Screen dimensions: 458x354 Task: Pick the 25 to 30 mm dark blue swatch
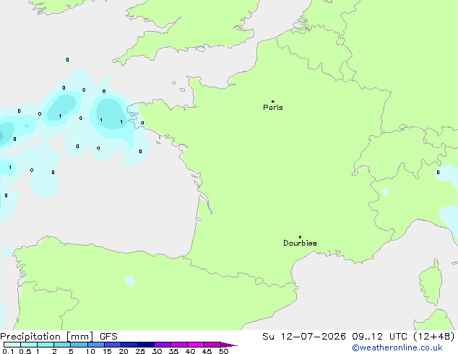(x=145, y=345)
